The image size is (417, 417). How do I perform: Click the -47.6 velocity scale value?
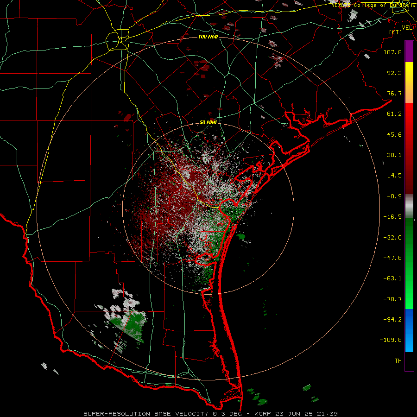click(x=392, y=258)
